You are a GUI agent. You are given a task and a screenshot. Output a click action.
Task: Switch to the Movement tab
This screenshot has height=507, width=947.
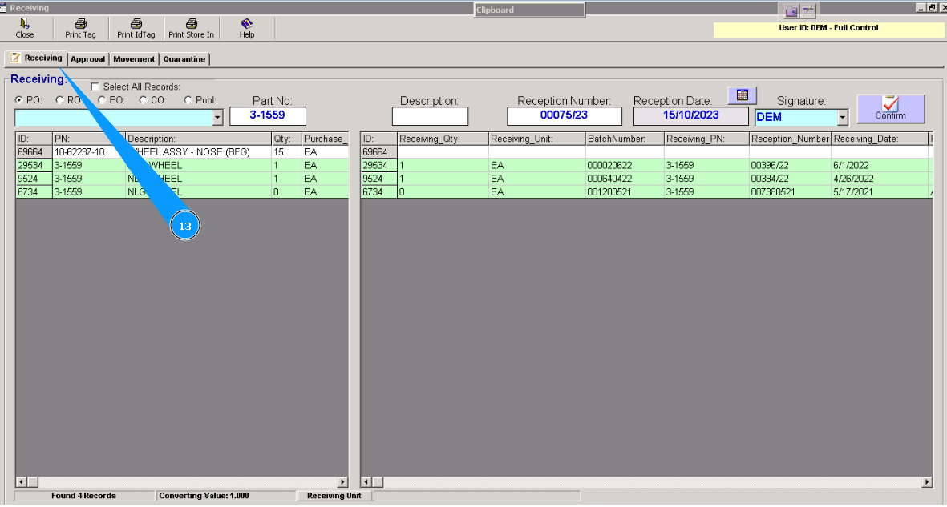pos(134,59)
